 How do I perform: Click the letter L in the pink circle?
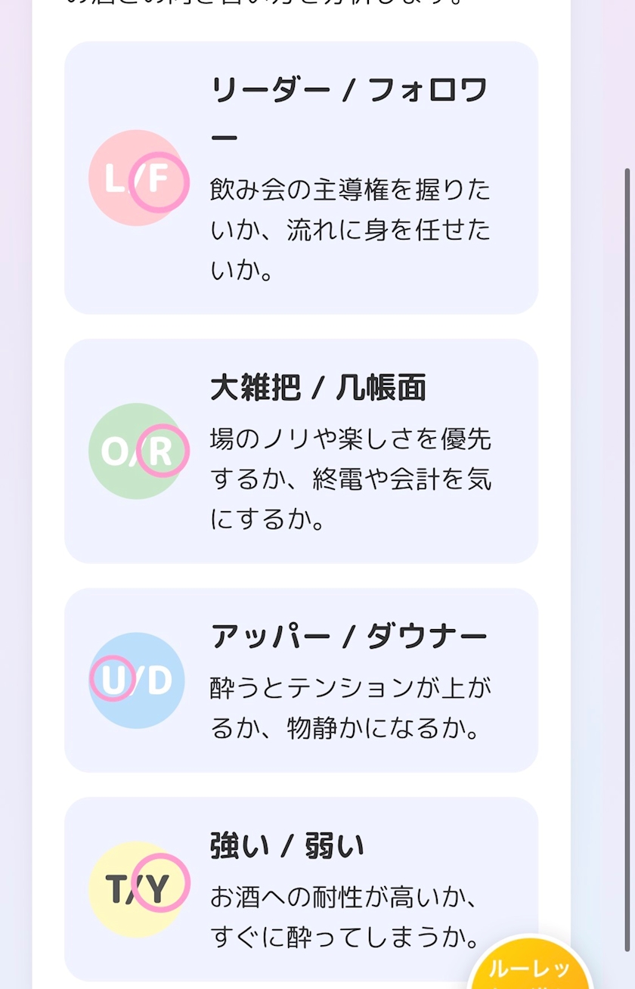coord(114,179)
